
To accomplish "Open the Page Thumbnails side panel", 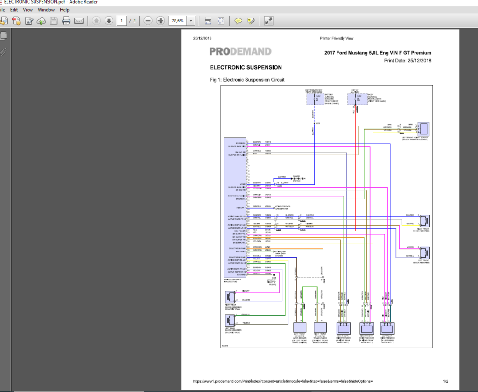I will click(x=3, y=35).
